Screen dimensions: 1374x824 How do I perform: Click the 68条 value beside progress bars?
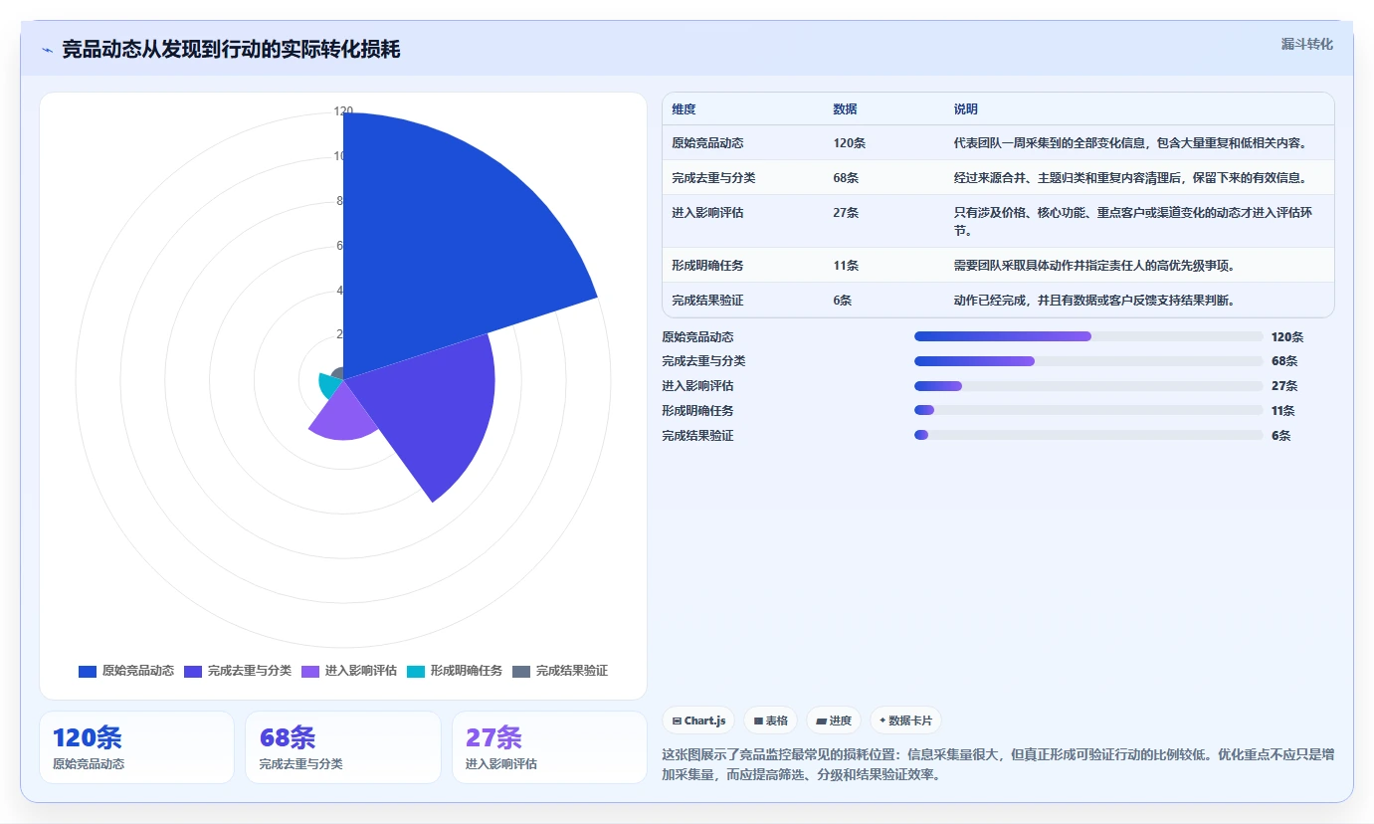point(1284,361)
